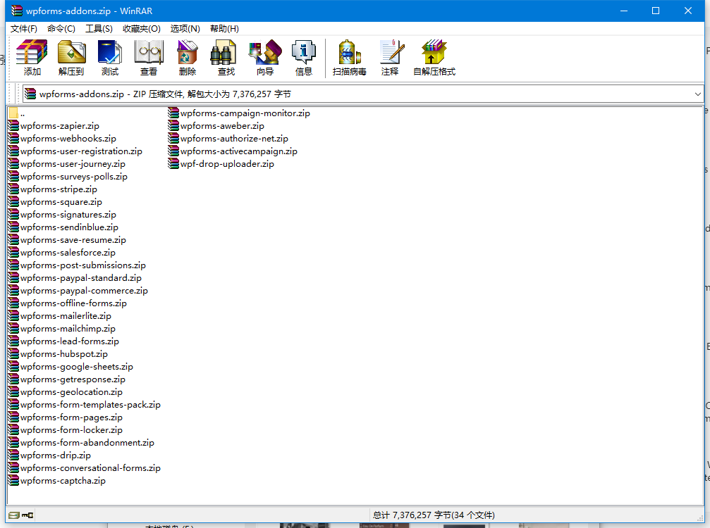This screenshot has height=528, width=710.
Task: Select wpforms-hubspot.zip file
Action: (x=59, y=354)
